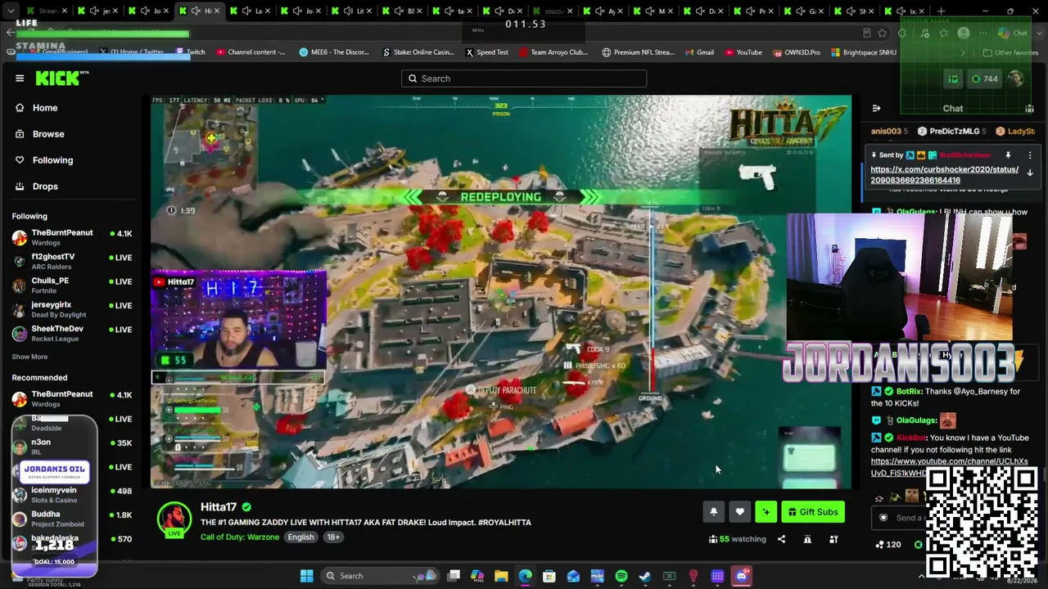Select the English language tag
This screenshot has height=589, width=1048.
tap(300, 537)
